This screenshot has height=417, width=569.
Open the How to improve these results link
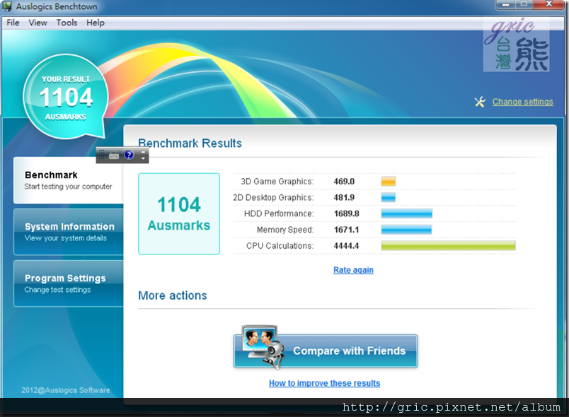click(x=324, y=383)
